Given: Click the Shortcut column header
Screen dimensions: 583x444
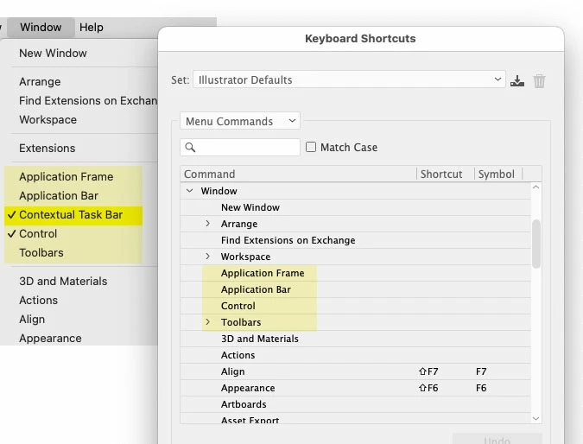Looking at the screenshot, I should click(x=446, y=174).
